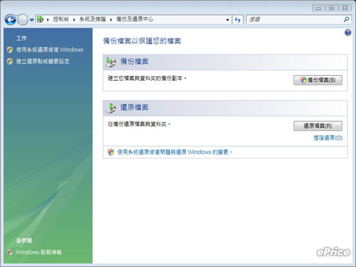This screenshot has height=267, width=356.
Task: Click the 工作 heading in sidebar
Action: tap(21, 38)
